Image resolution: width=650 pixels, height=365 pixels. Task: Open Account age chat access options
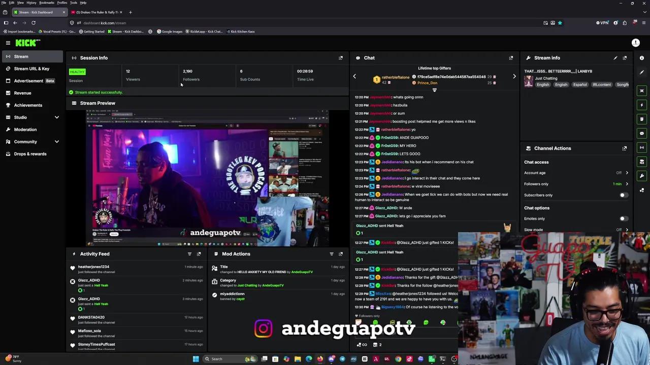click(627, 173)
